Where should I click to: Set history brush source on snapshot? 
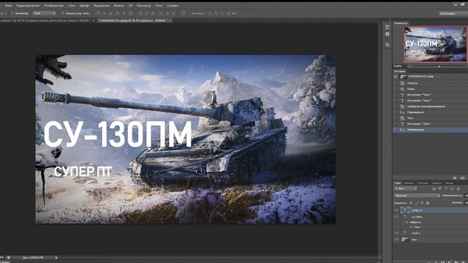click(x=396, y=77)
